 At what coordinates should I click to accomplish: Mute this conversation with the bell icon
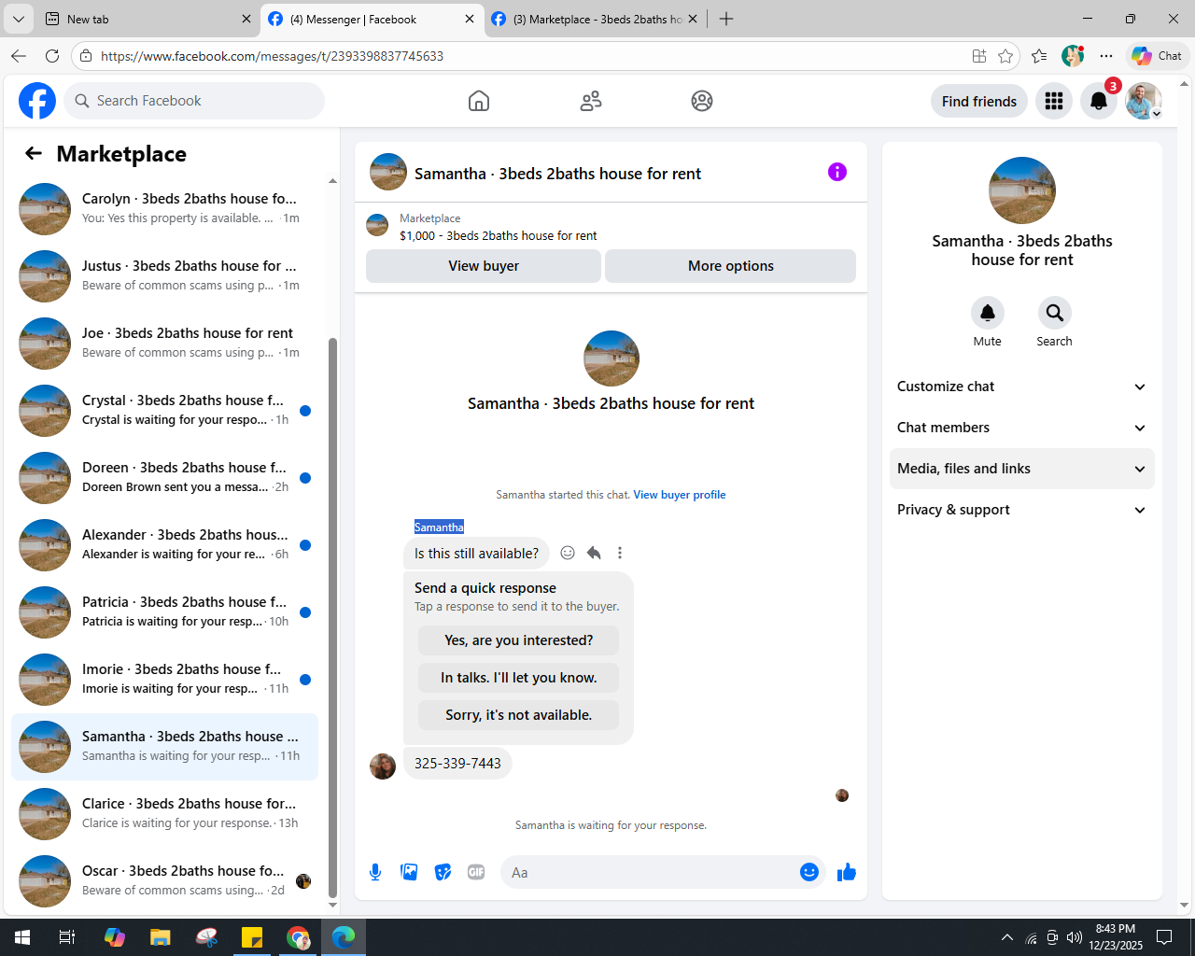pos(987,313)
